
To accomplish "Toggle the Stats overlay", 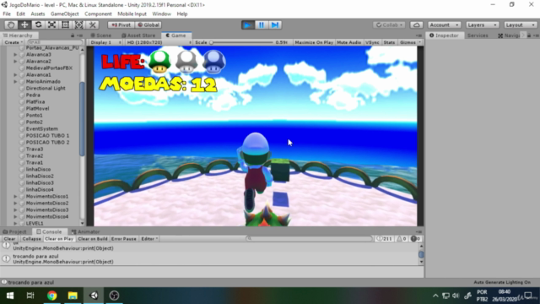I will pyautogui.click(x=389, y=42).
